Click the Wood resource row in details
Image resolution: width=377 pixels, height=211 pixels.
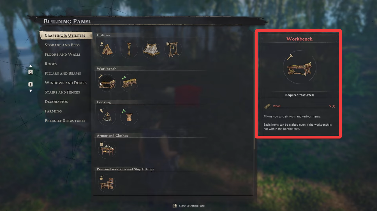pyautogui.click(x=299, y=106)
